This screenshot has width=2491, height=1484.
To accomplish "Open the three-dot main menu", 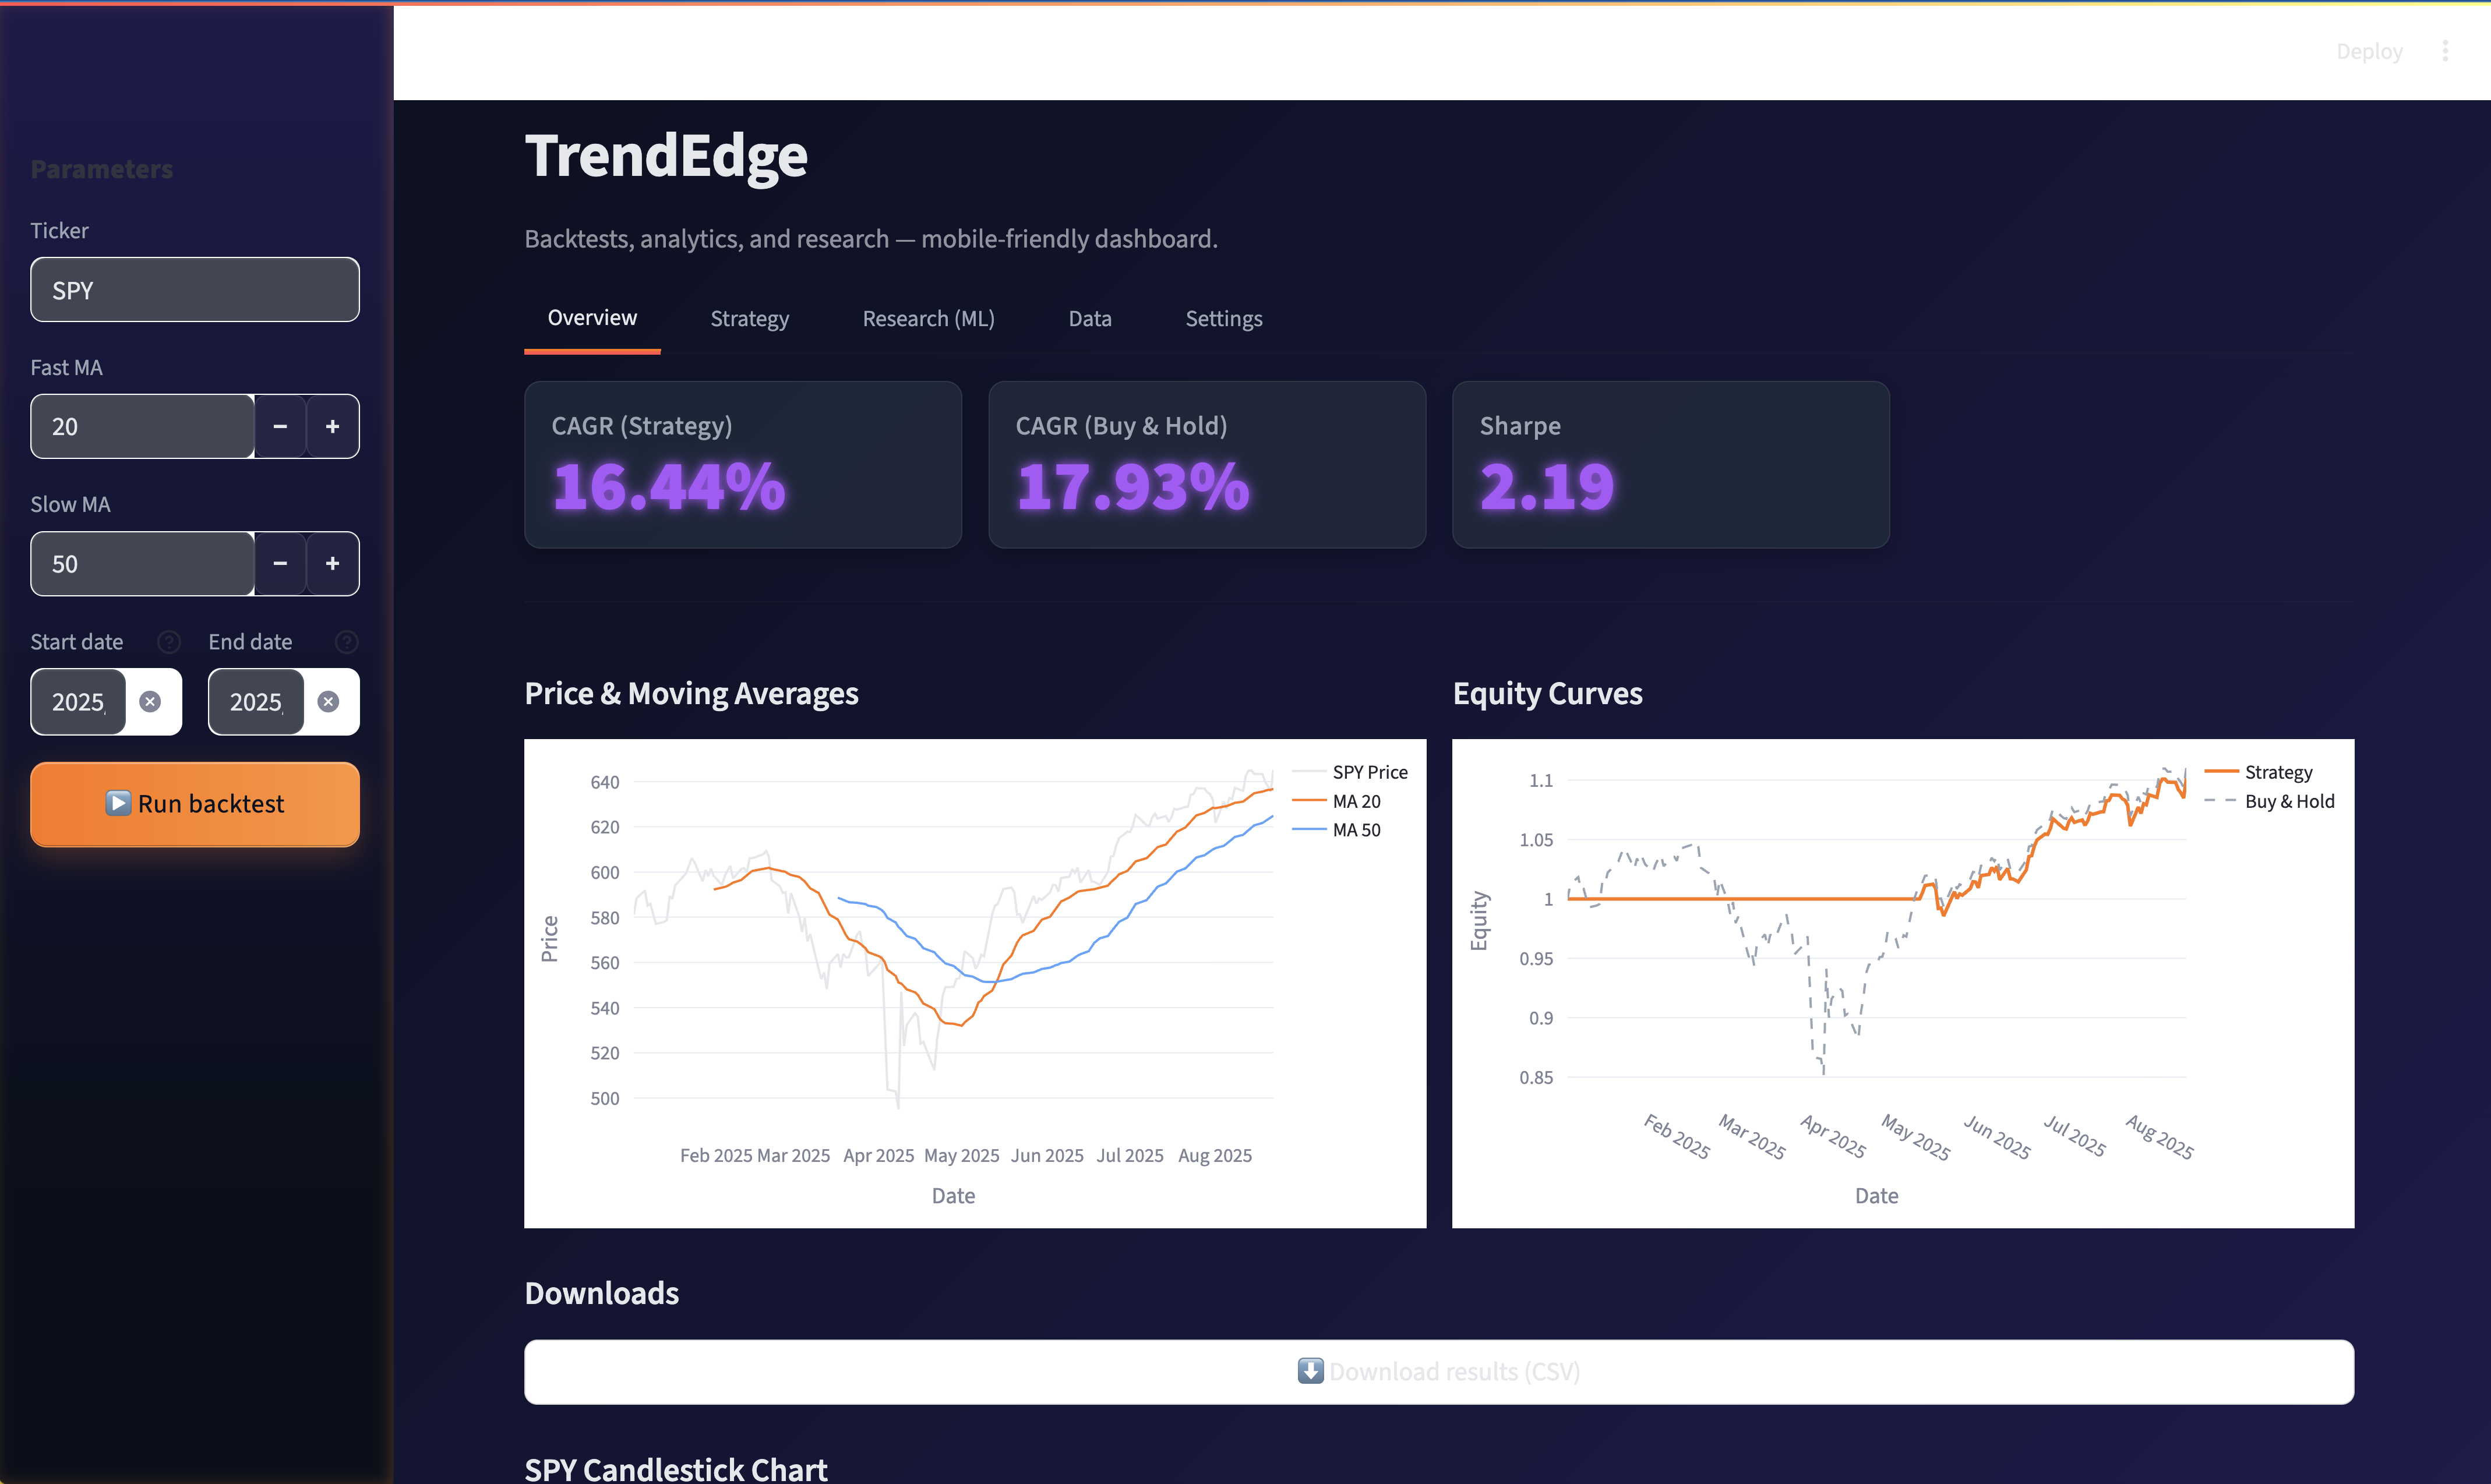I will (2445, 51).
